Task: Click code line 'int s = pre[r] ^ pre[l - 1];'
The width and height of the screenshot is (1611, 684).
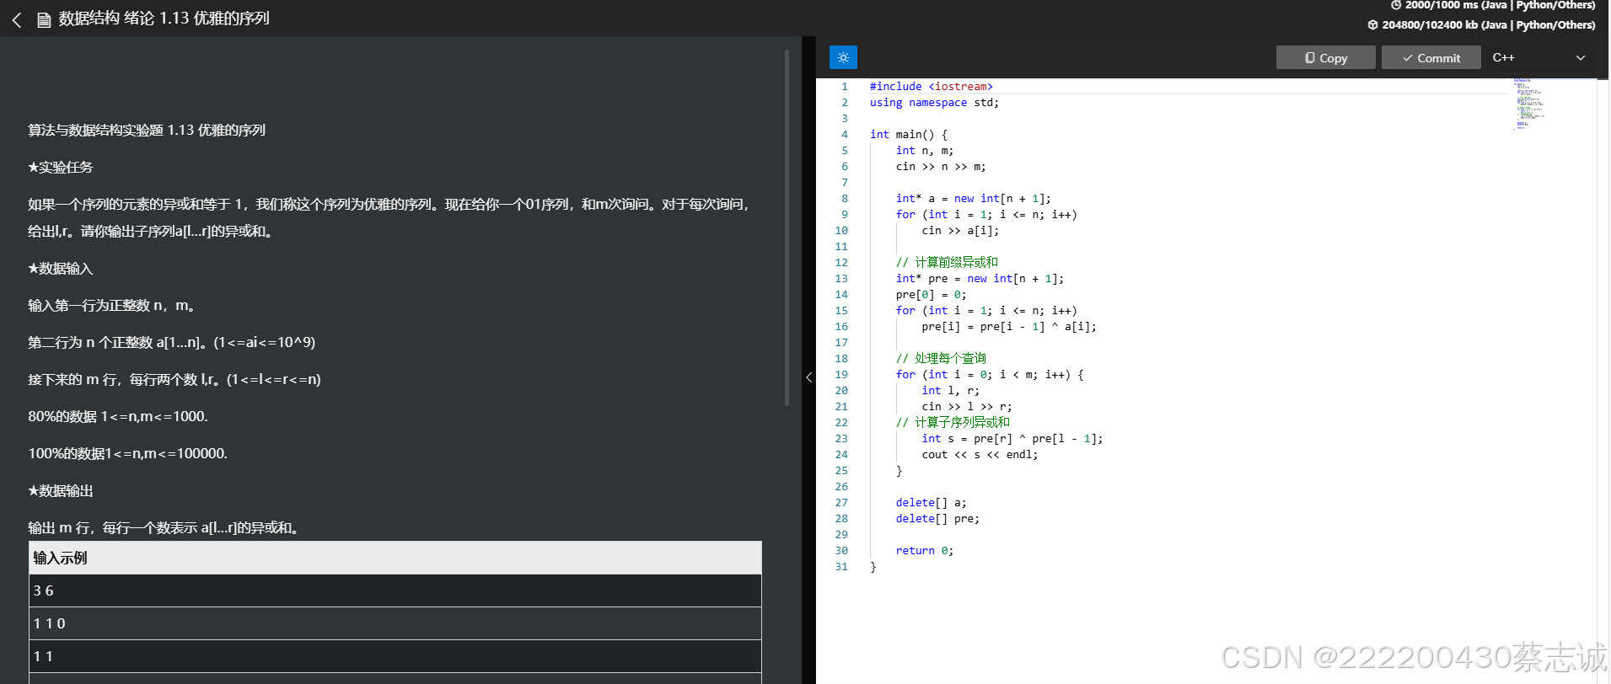Action: (x=1012, y=438)
